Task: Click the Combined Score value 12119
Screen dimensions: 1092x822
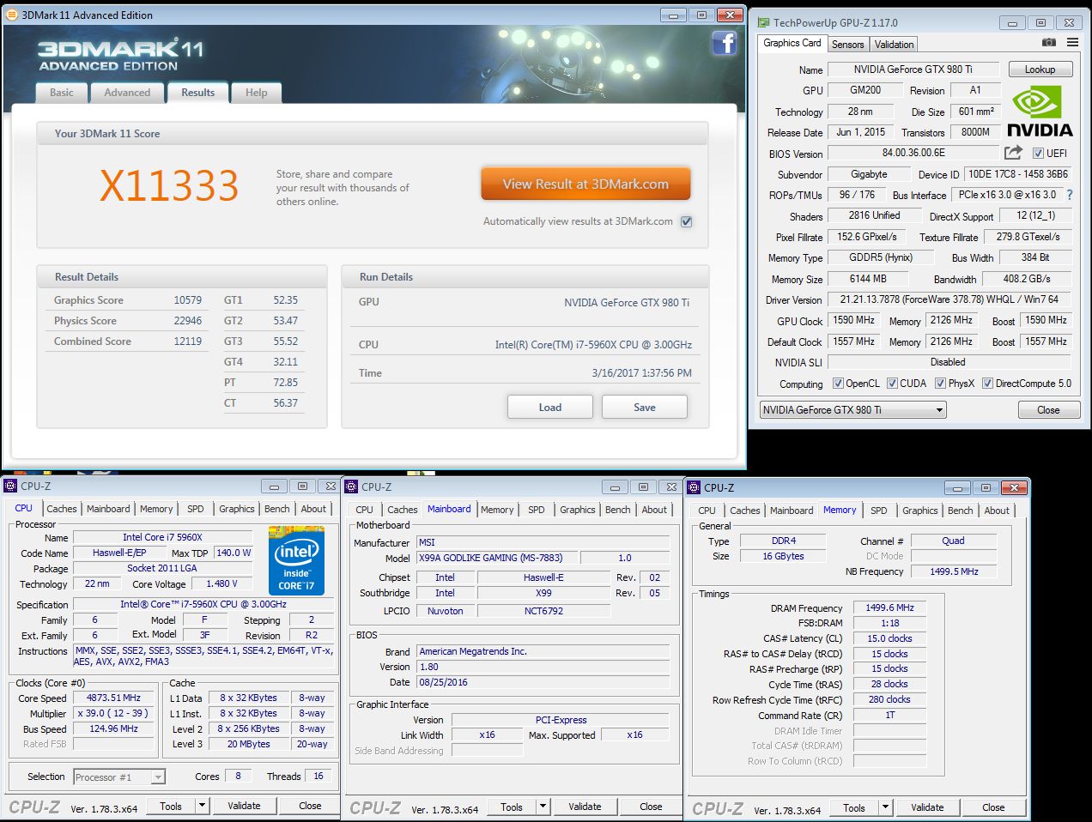Action: point(188,341)
